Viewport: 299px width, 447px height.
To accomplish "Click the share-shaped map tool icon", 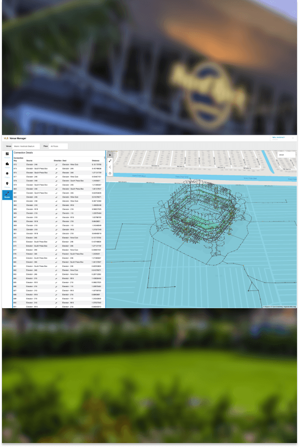I will point(110,167).
